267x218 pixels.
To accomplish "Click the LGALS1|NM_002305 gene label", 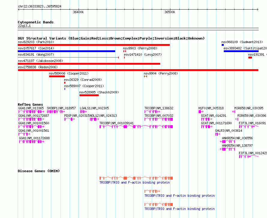I will pyautogui.click(x=94, y=108).
